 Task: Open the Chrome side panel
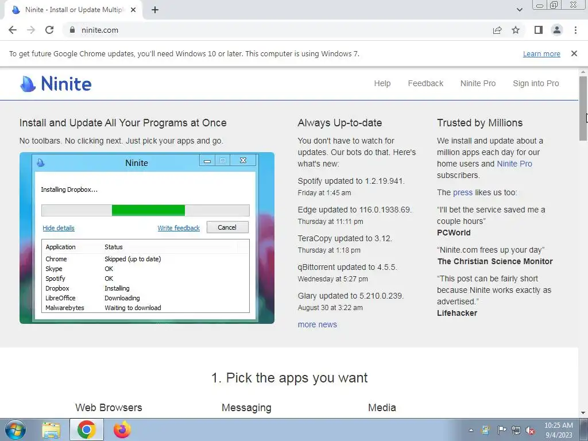click(539, 30)
